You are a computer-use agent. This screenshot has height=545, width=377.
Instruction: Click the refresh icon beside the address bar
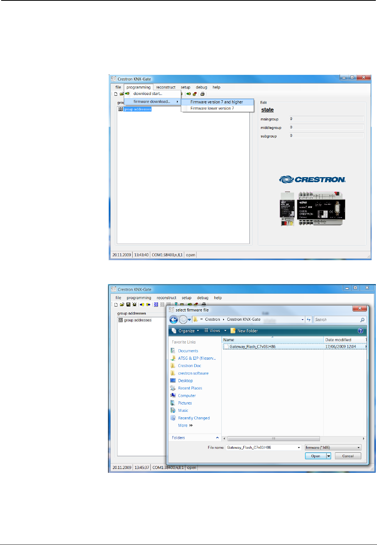[309, 320]
